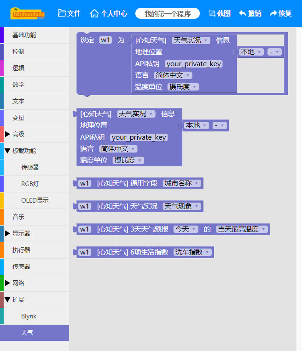The height and width of the screenshot is (351, 302).
Task: Open the OLED显示 subcategory
Action: [x=35, y=201]
